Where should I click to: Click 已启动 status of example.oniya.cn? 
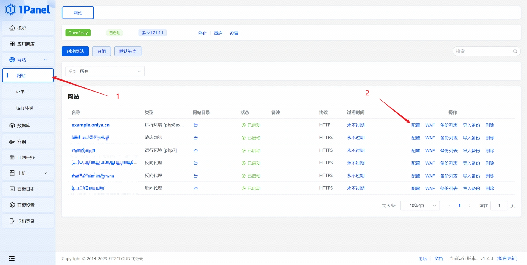tap(251, 125)
